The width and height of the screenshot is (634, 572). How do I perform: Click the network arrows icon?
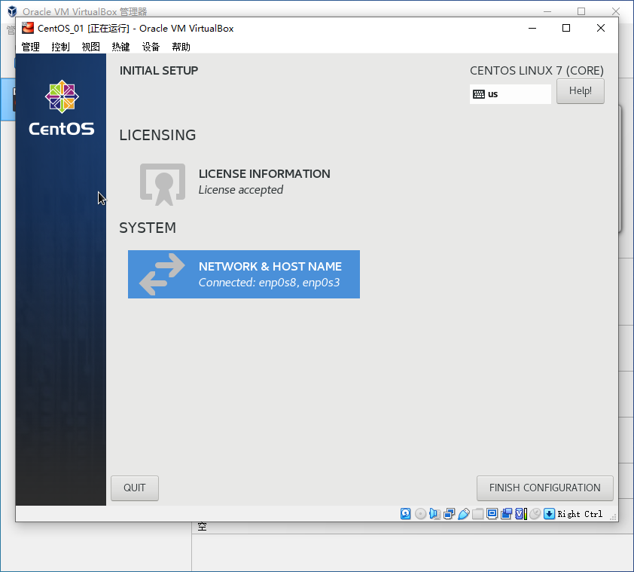click(162, 274)
